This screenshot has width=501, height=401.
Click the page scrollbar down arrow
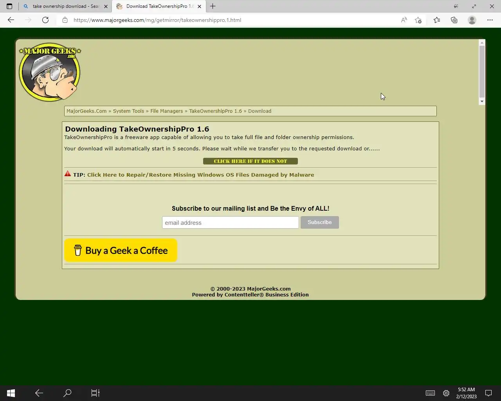(482, 101)
